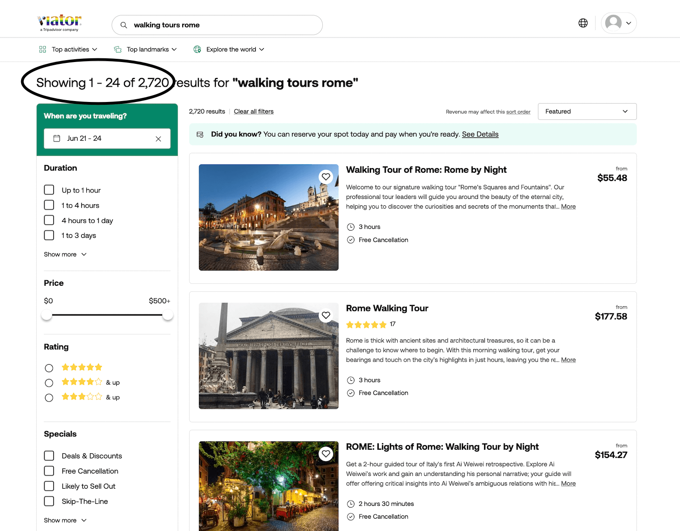The image size is (680, 531).
Task: Open the Explore the world menu
Action: click(229, 49)
